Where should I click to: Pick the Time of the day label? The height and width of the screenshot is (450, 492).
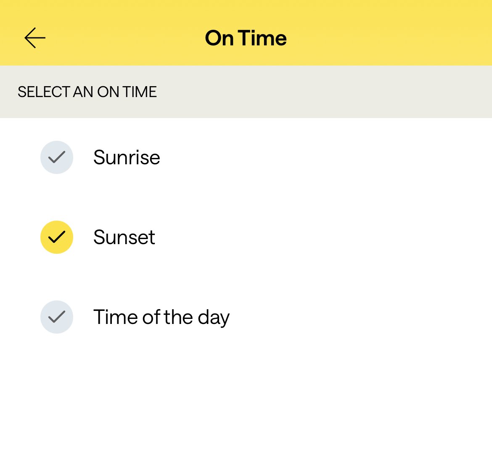point(161,317)
